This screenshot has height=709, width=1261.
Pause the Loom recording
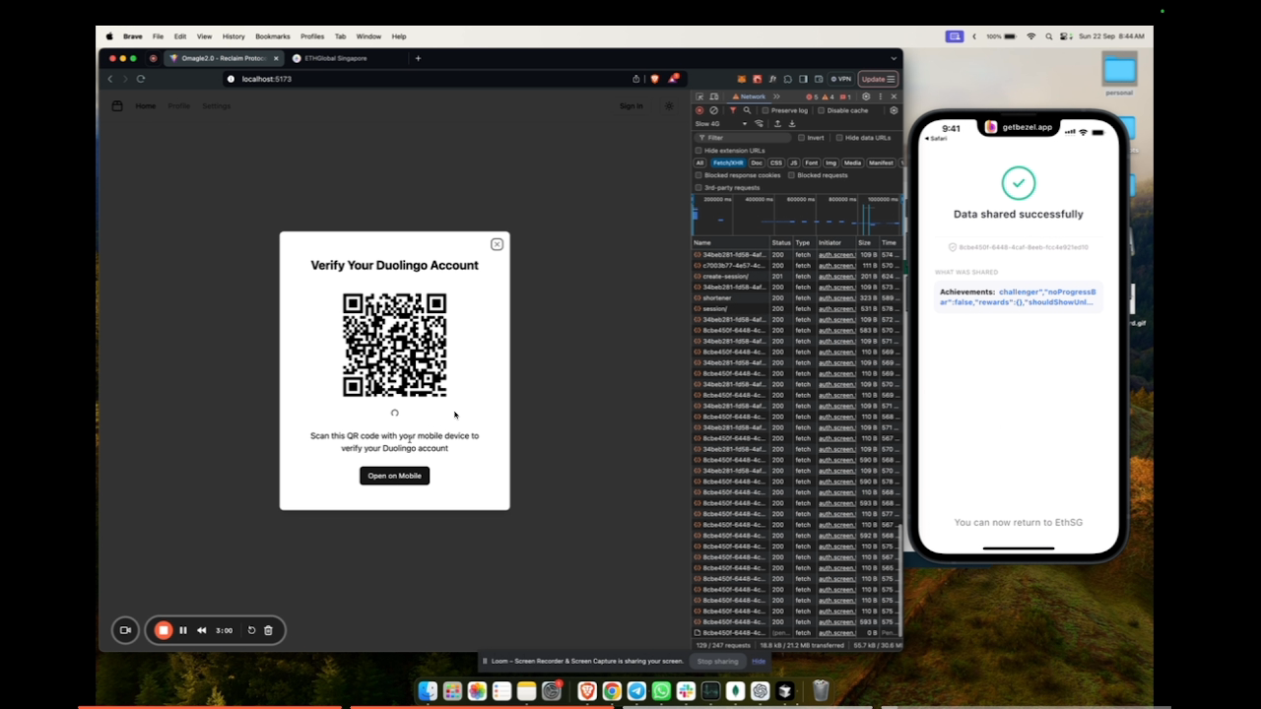tap(183, 630)
